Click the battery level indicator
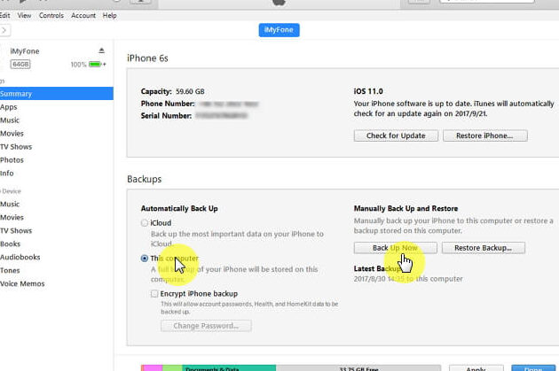 pyautogui.click(x=97, y=65)
